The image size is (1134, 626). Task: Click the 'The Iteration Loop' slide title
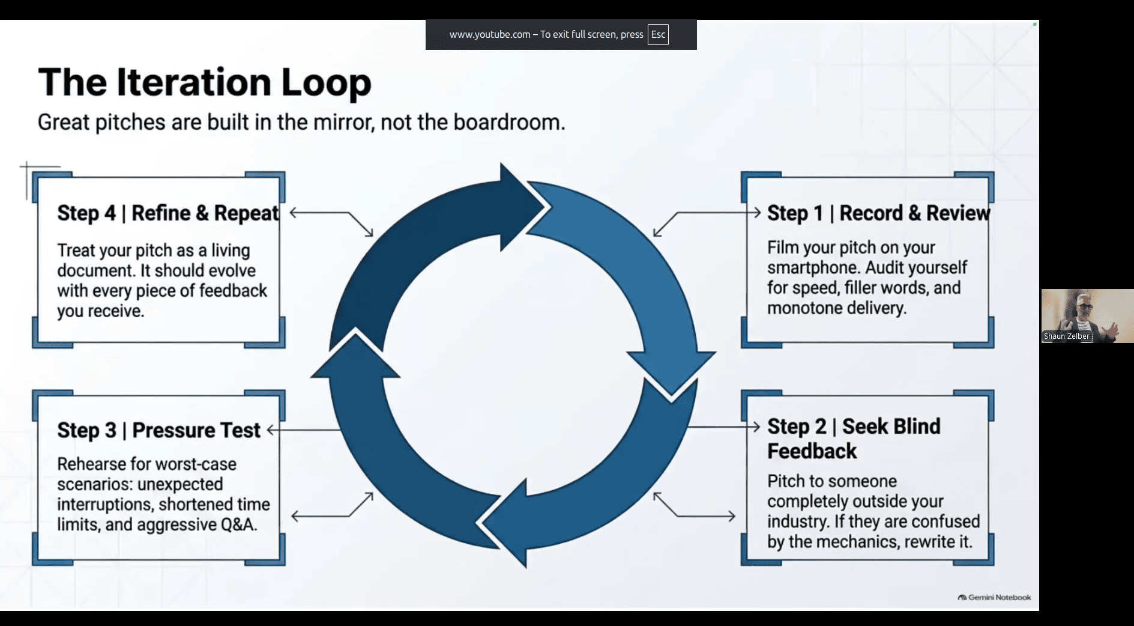(x=205, y=82)
